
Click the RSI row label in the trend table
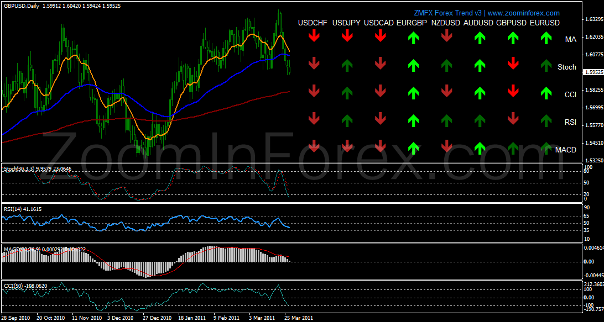pos(570,123)
